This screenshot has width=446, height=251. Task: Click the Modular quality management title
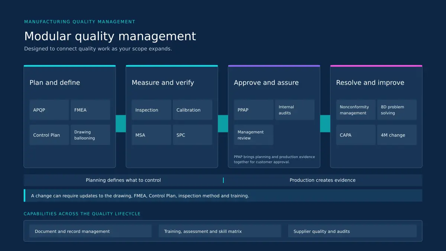(x=110, y=36)
